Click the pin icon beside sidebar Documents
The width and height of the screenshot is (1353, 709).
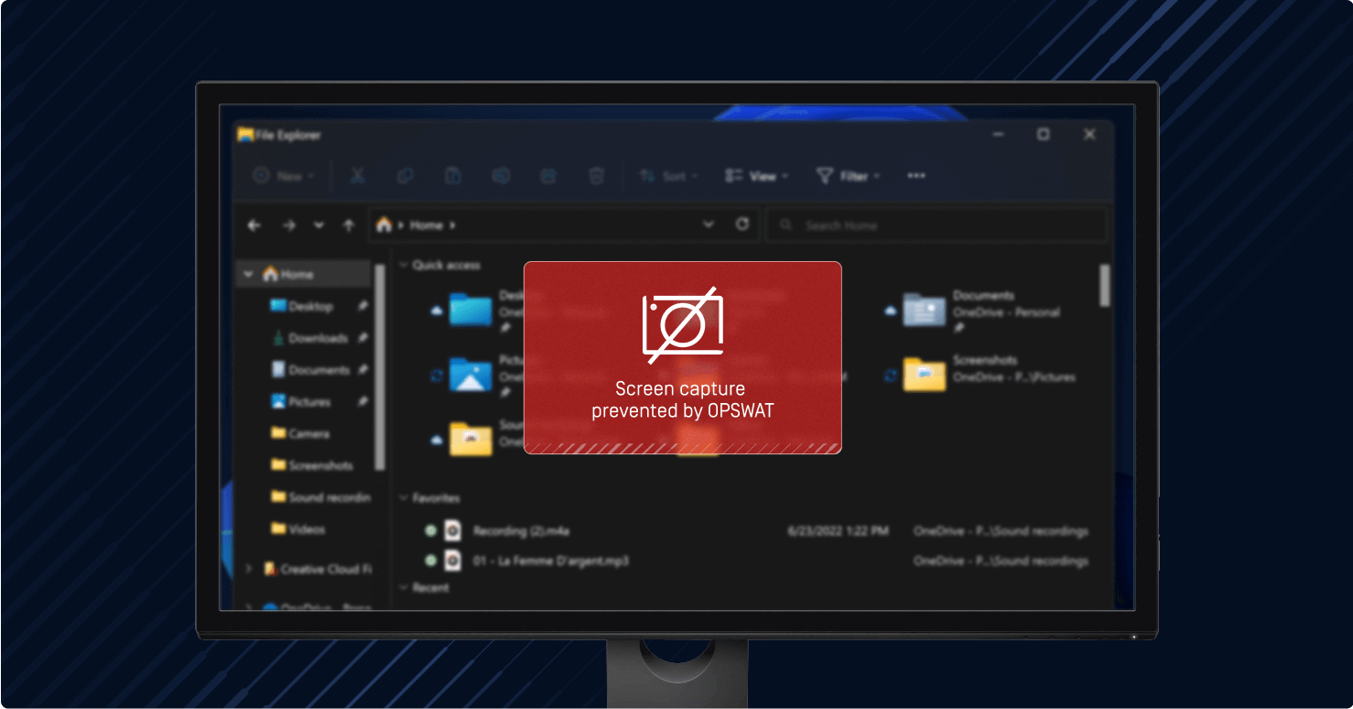pyautogui.click(x=363, y=370)
